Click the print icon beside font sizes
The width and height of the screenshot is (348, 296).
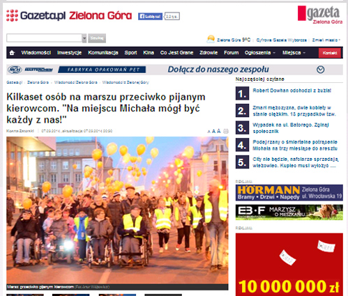(225, 131)
